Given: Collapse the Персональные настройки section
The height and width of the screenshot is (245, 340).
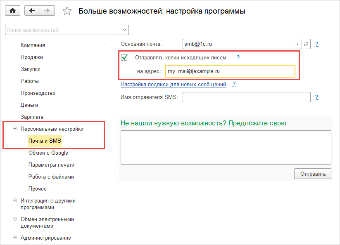Looking at the screenshot, I should point(15,129).
